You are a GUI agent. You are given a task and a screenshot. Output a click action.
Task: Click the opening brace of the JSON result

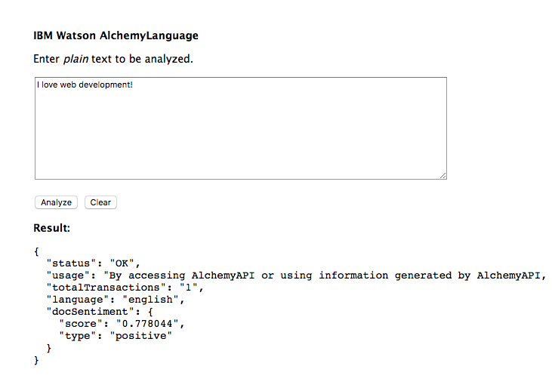point(36,251)
